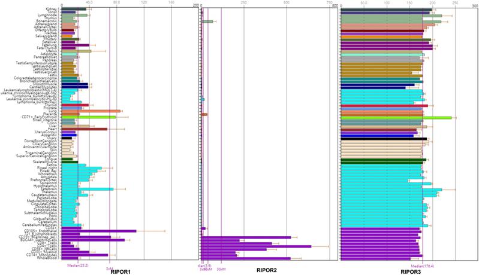Click the olive Uterus bar in RIPOR1

pos(76,51)
